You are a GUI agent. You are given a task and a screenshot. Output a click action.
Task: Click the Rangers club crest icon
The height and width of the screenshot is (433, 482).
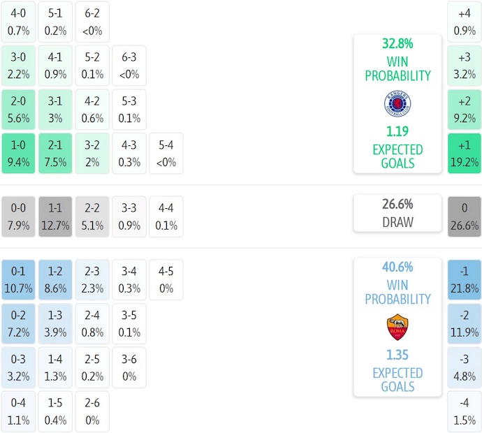pyautogui.click(x=397, y=104)
